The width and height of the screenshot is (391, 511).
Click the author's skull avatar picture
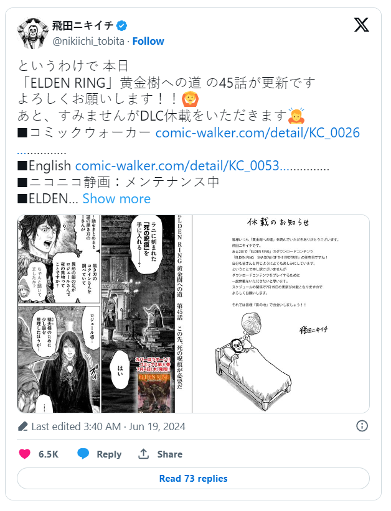pos(33,33)
